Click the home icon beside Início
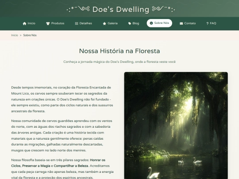239x179 pixels. [24, 23]
